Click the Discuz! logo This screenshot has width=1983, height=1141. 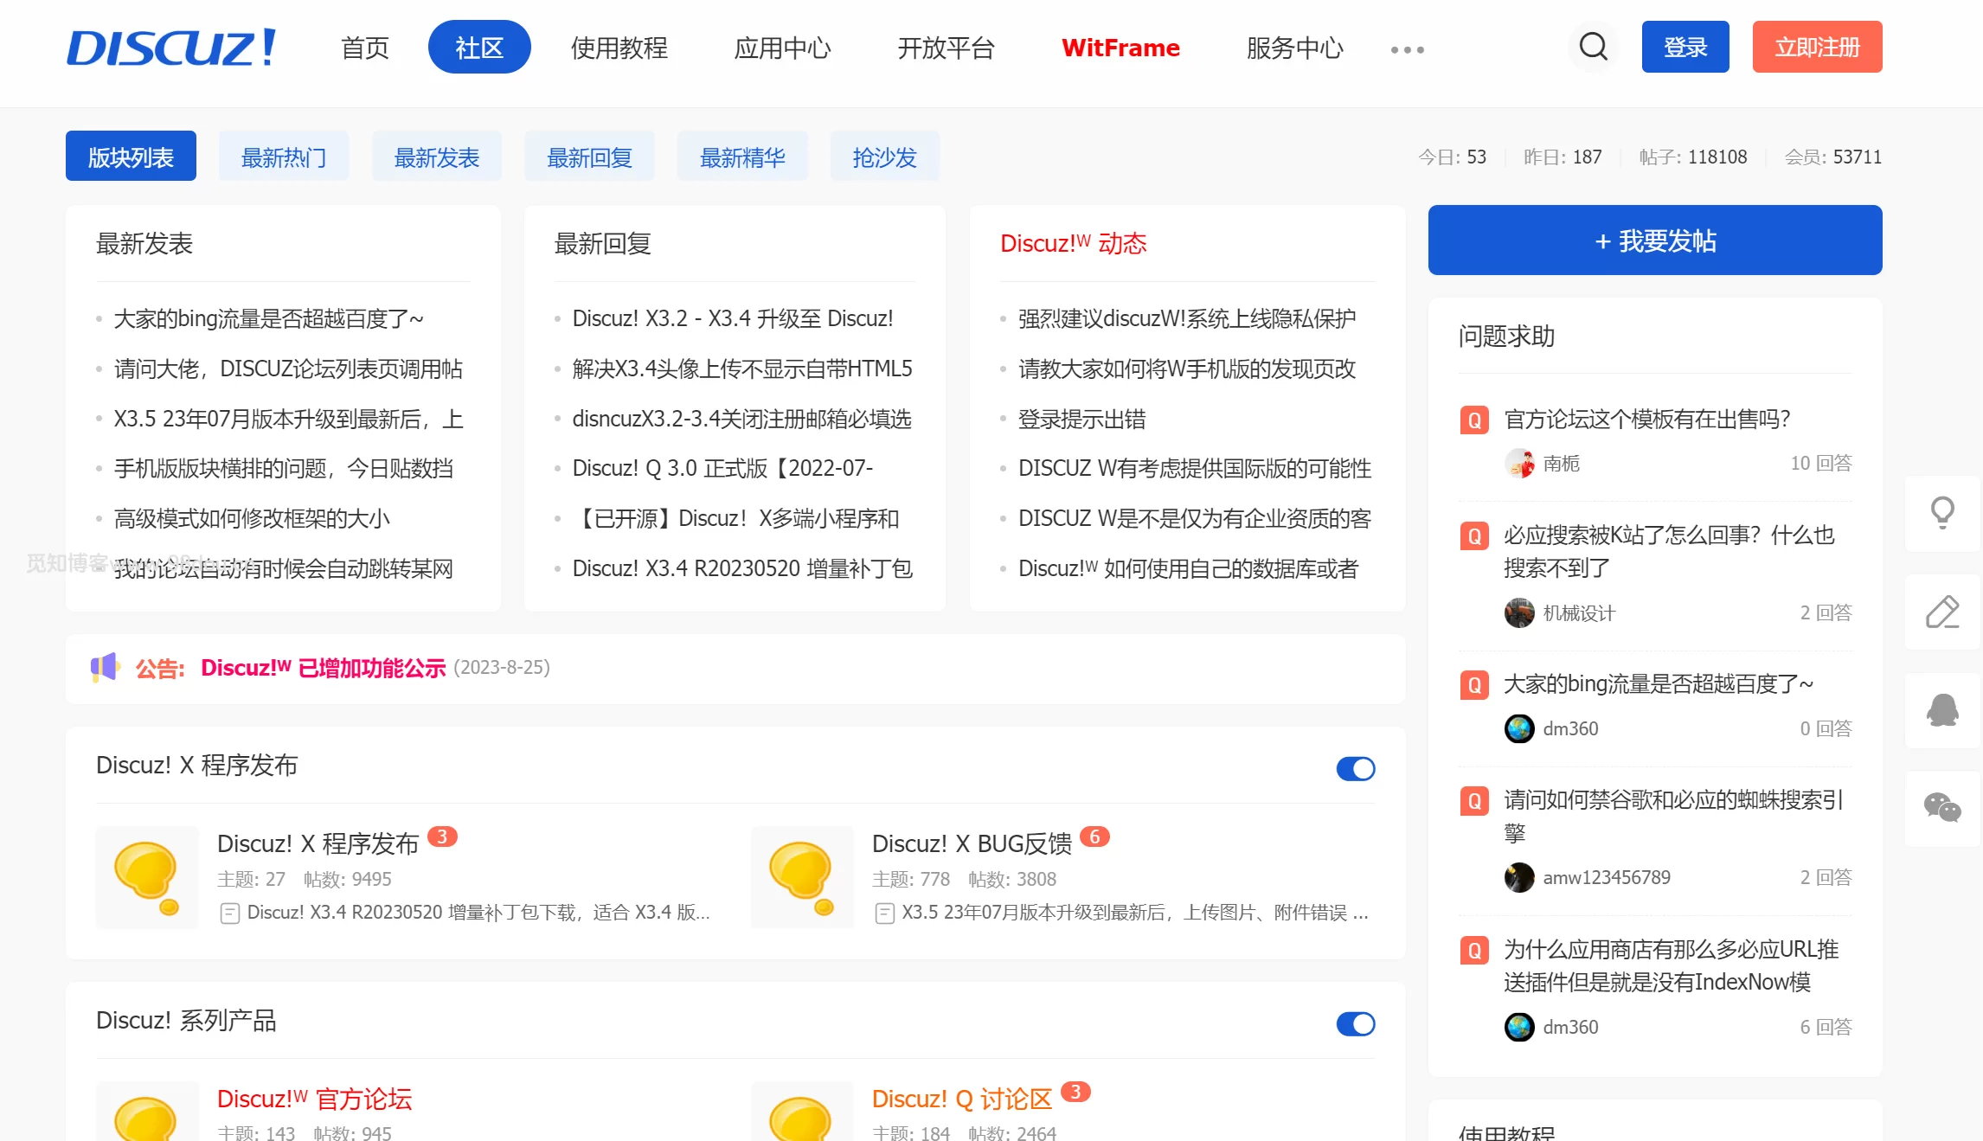(172, 49)
